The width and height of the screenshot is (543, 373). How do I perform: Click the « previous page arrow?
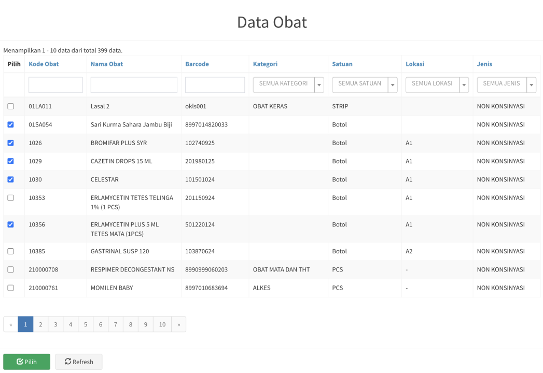pyautogui.click(x=10, y=324)
